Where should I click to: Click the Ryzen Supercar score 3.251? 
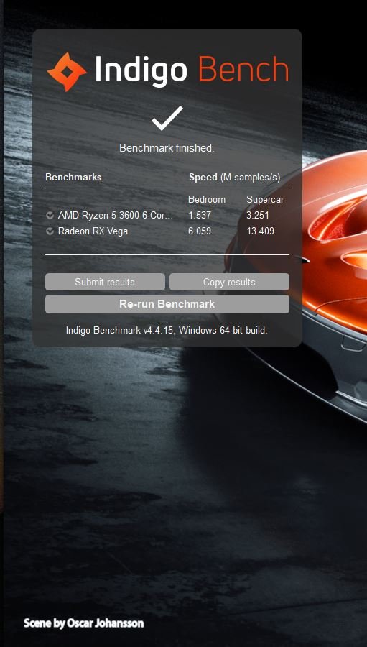pos(258,216)
